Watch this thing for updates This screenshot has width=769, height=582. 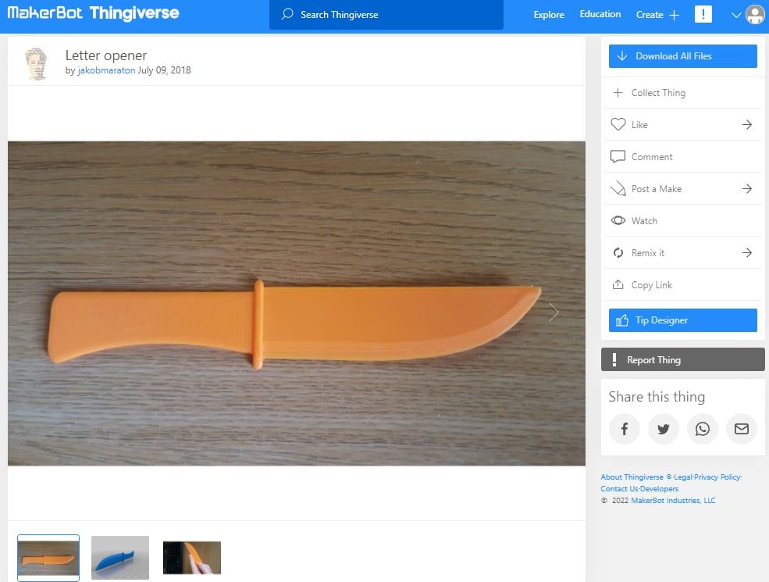pyautogui.click(x=643, y=220)
